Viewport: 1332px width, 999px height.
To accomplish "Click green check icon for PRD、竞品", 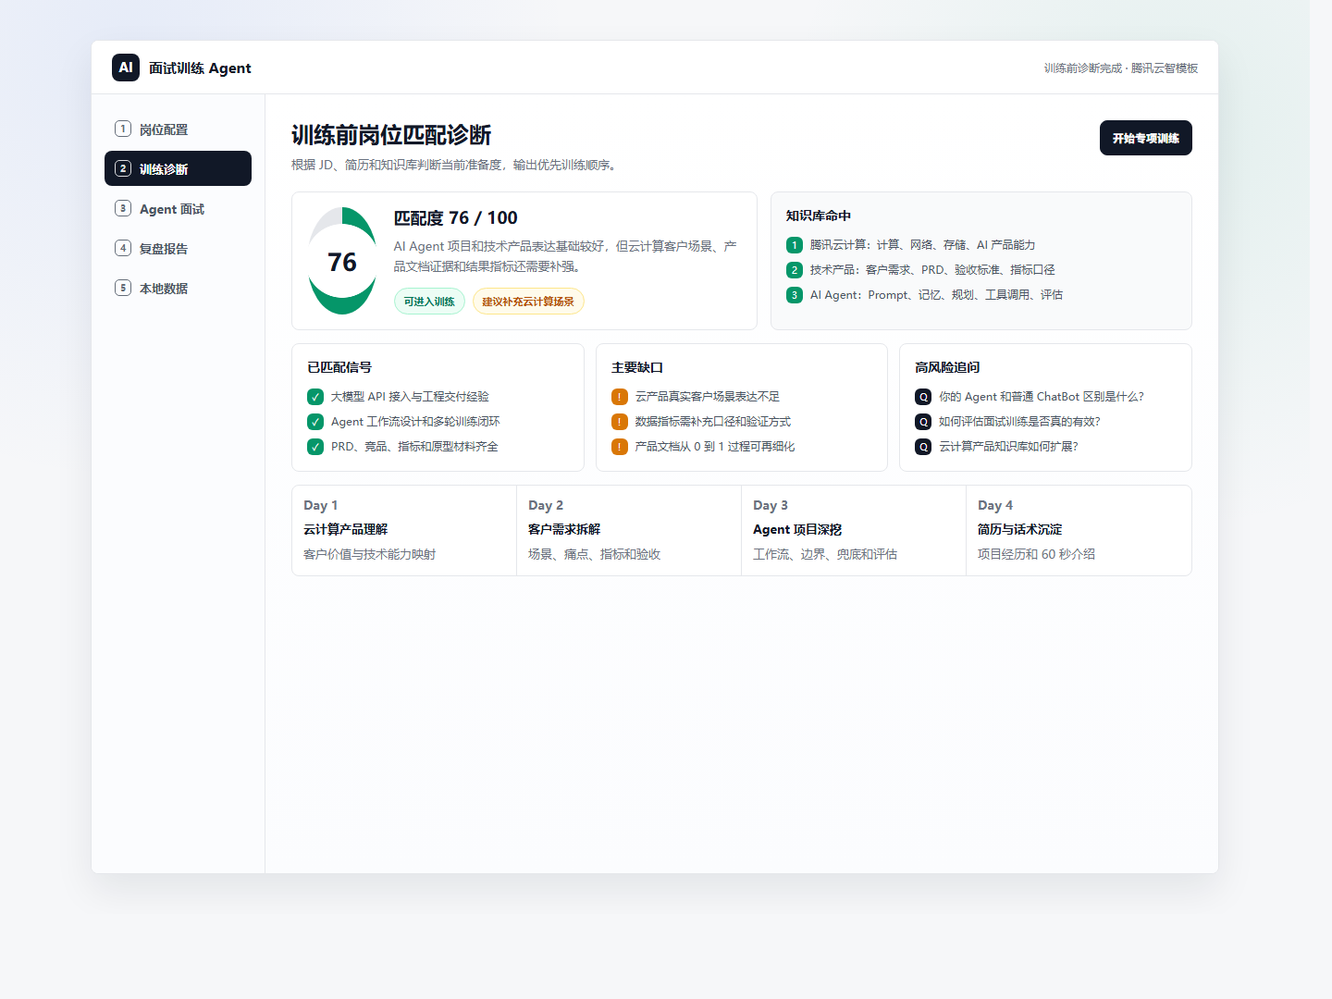I will (x=315, y=447).
